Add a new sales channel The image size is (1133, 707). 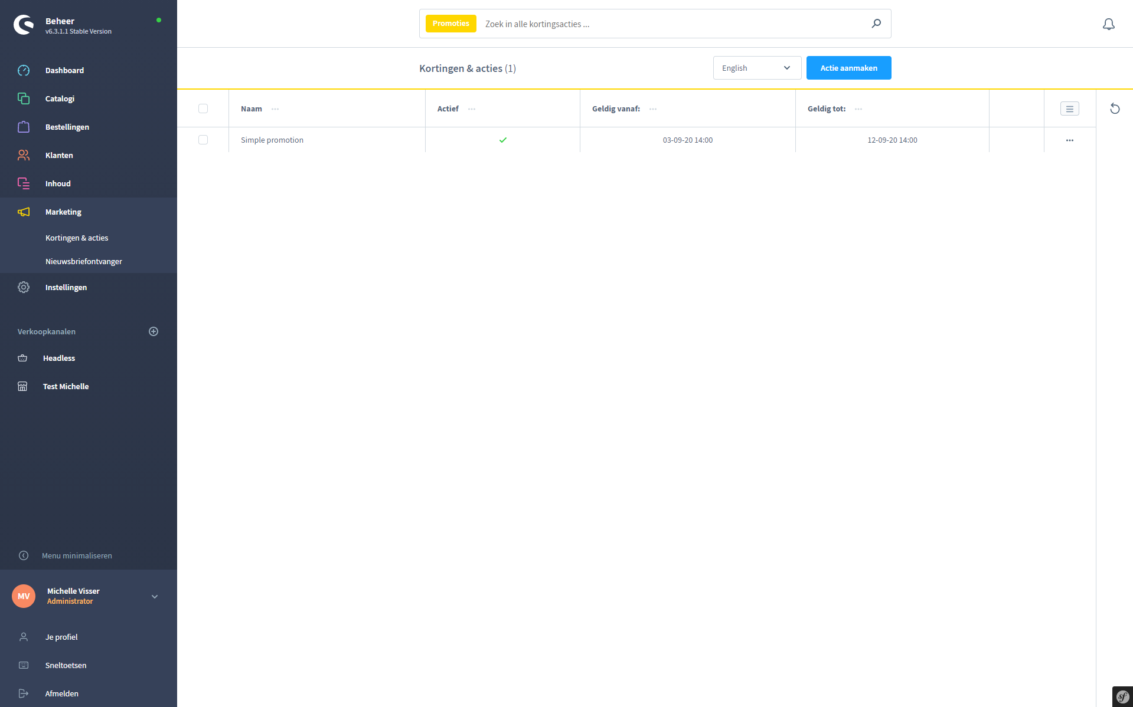[x=154, y=331]
